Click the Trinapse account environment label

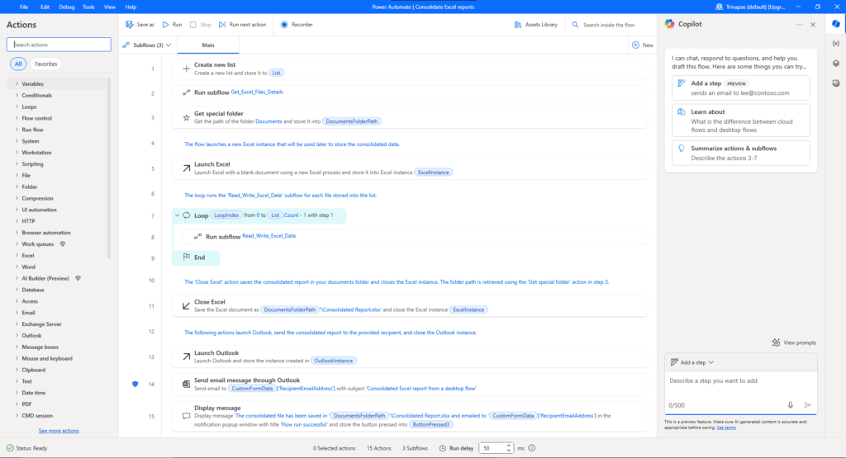[750, 7]
